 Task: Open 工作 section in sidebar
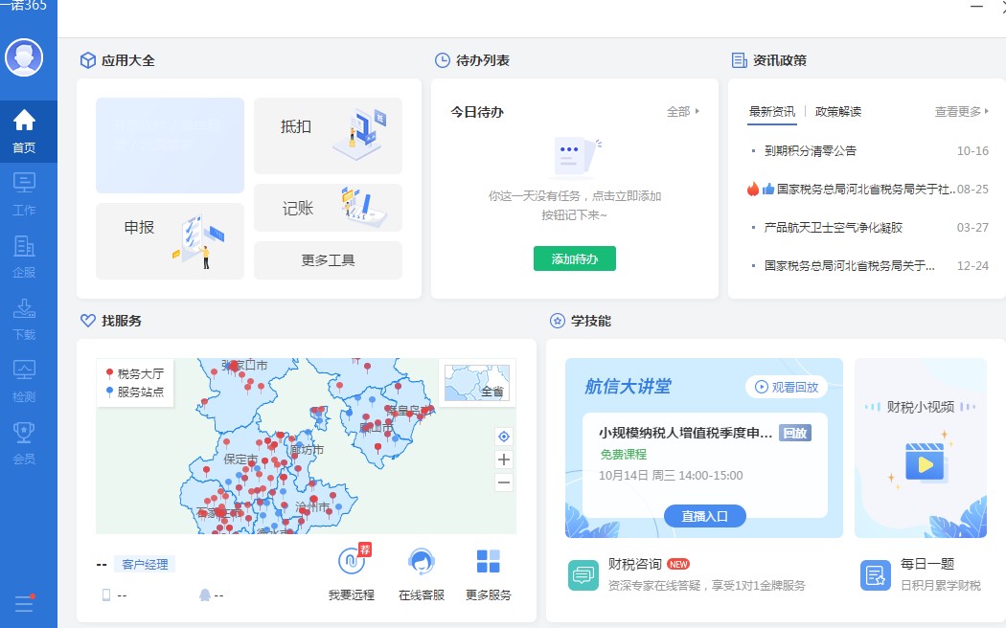(x=24, y=194)
